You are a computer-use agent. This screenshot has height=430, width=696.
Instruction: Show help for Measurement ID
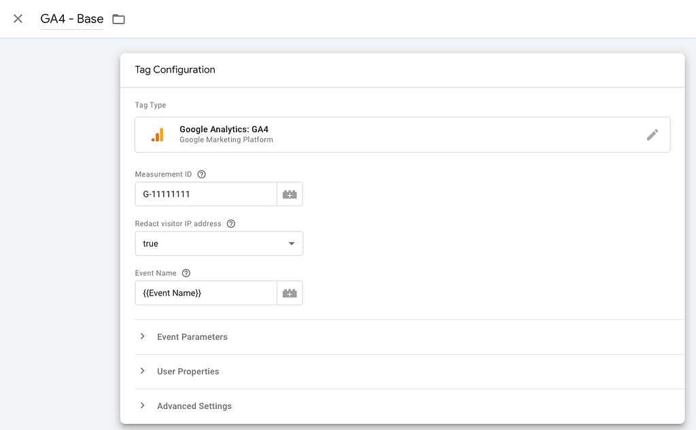201,174
